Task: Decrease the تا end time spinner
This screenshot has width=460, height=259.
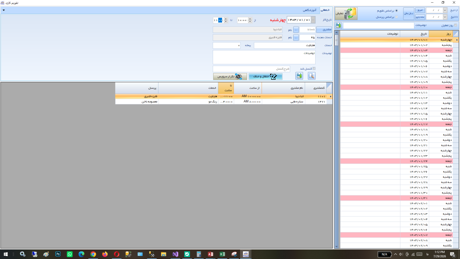Action: point(226,22)
